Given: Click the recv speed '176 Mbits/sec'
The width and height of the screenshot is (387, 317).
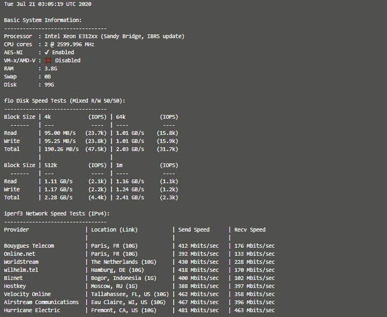Looking at the screenshot, I should (255, 246).
